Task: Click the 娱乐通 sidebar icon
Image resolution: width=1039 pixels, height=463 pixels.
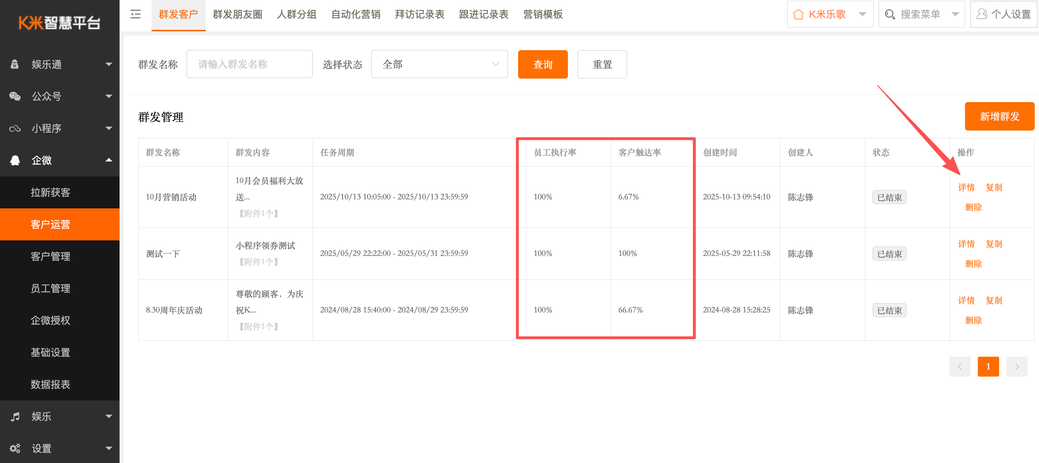Action: pyautogui.click(x=15, y=64)
